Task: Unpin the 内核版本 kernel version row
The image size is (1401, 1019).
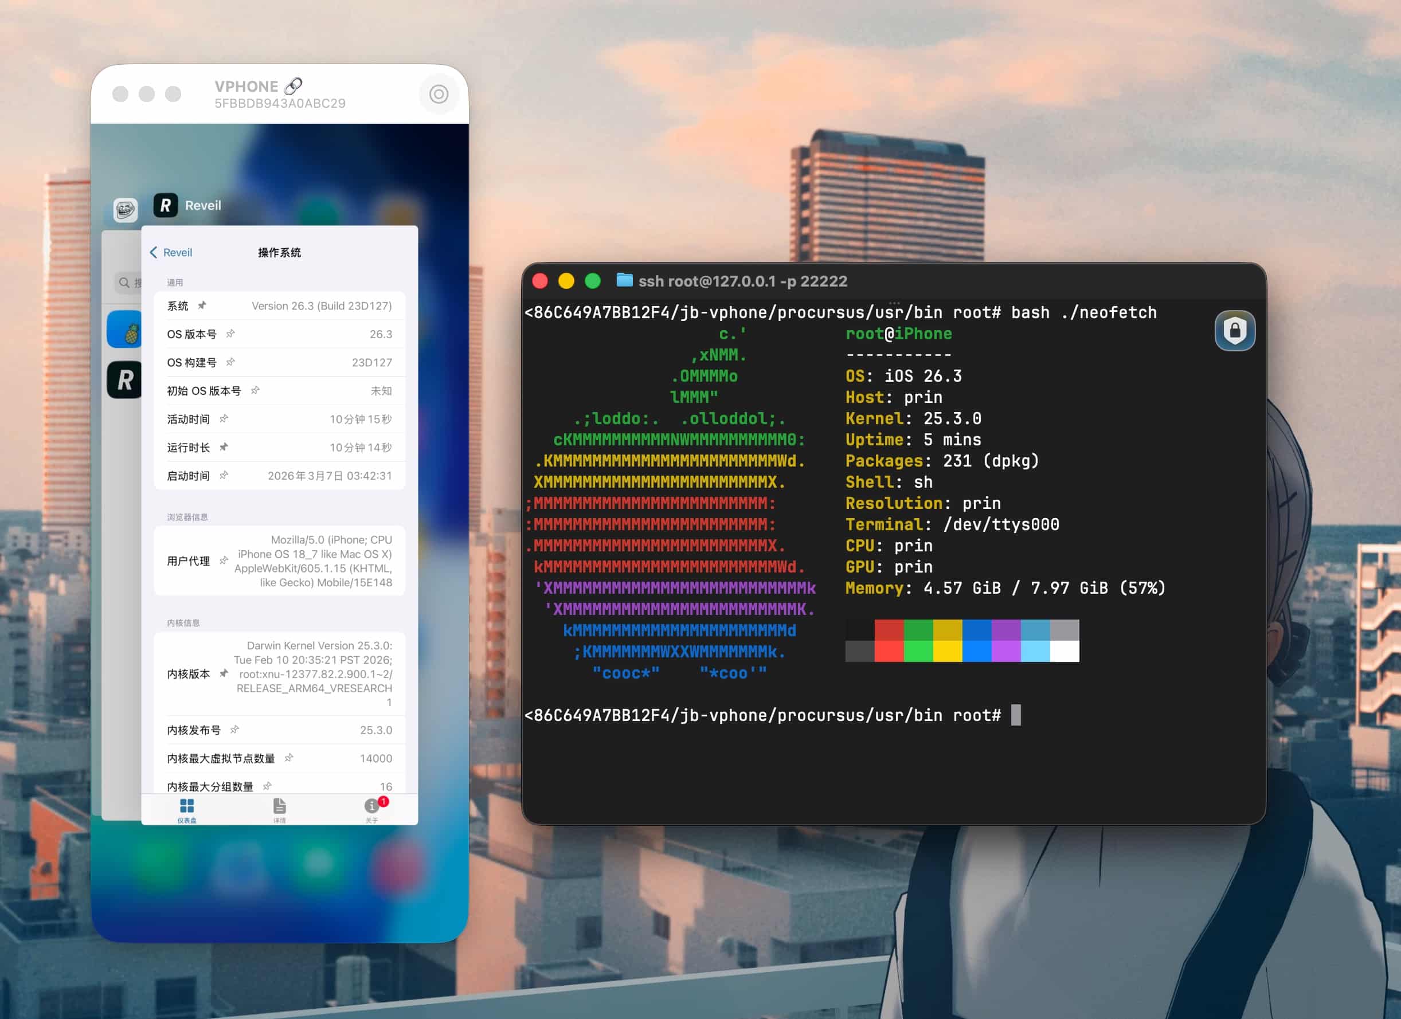Action: point(224,673)
